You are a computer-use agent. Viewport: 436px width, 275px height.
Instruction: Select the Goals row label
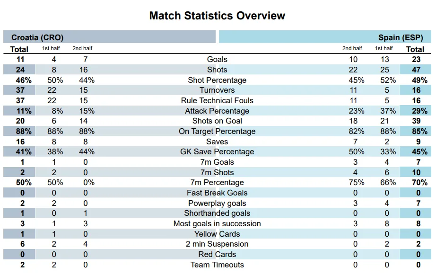click(x=217, y=60)
